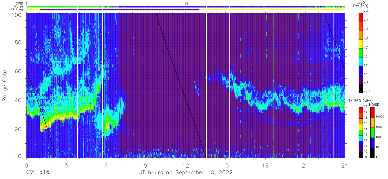
Task: Click the UT hour tick label '15' on x-axis
Action: pyautogui.click(x=226, y=165)
